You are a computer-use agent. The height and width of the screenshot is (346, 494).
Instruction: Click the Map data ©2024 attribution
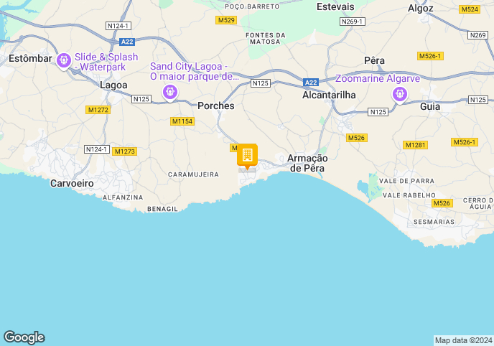[x=463, y=340]
